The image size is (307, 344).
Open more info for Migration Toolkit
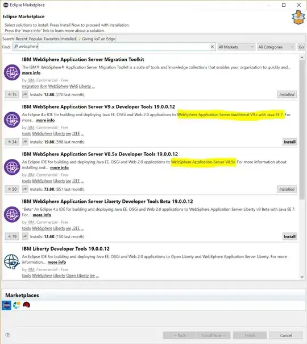pos(31,73)
